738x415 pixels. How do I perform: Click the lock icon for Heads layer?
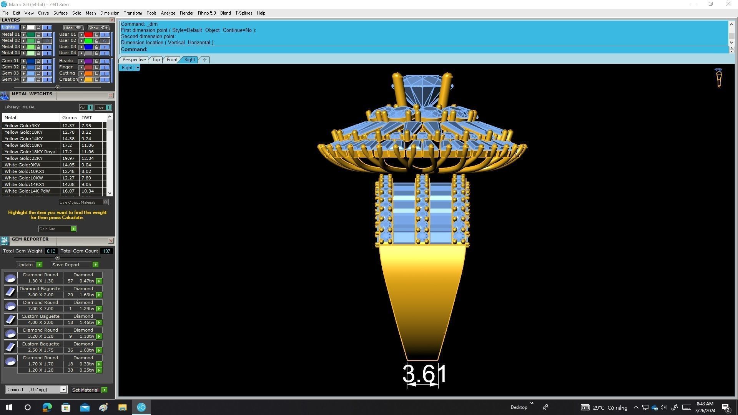96,61
